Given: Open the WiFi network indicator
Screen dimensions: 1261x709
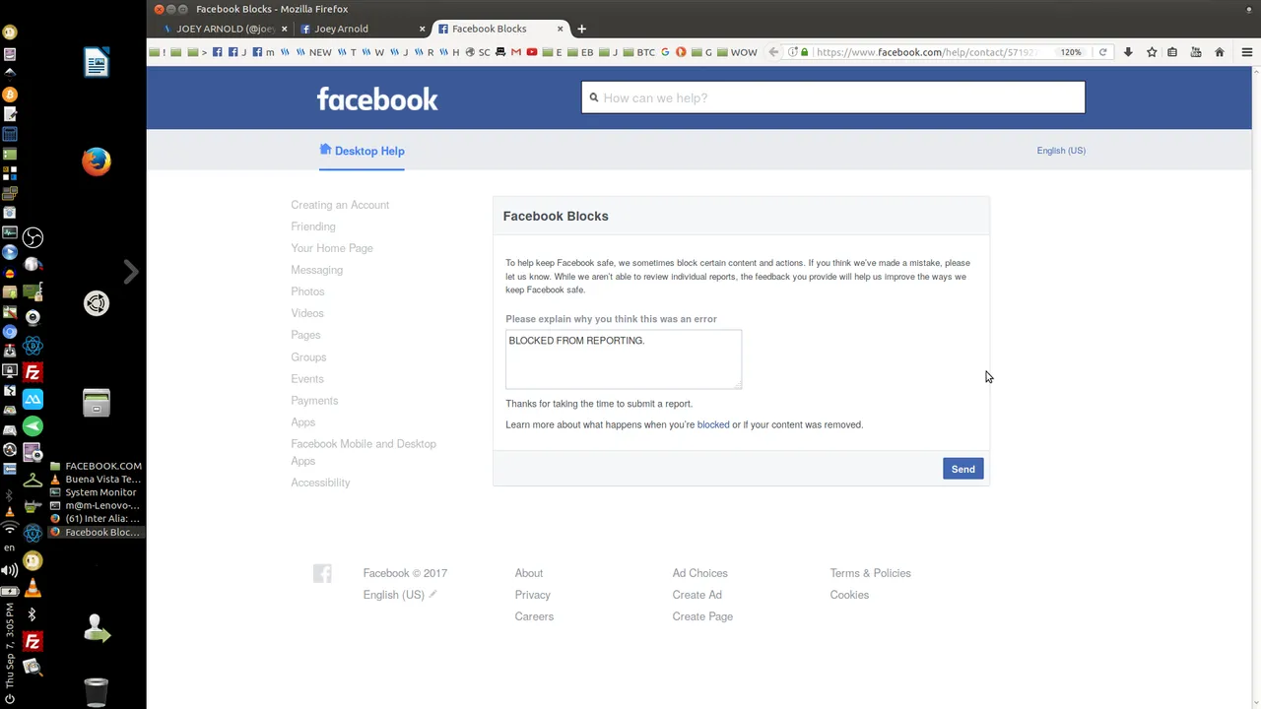Looking at the screenshot, I should (x=10, y=530).
